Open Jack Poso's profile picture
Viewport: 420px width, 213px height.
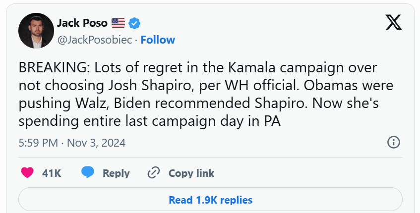point(36,31)
